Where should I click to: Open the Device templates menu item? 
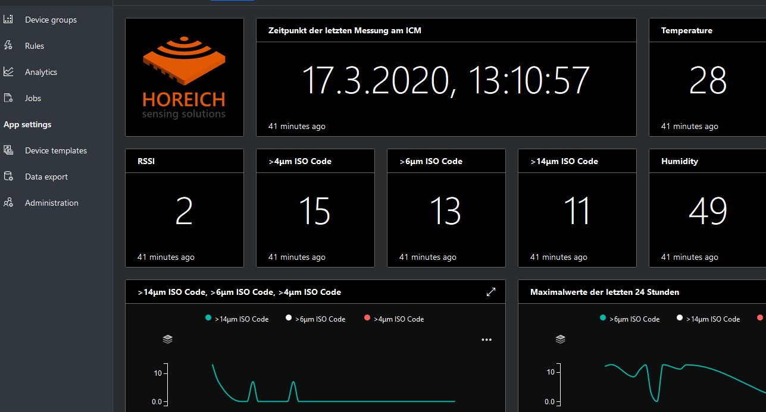coord(56,150)
